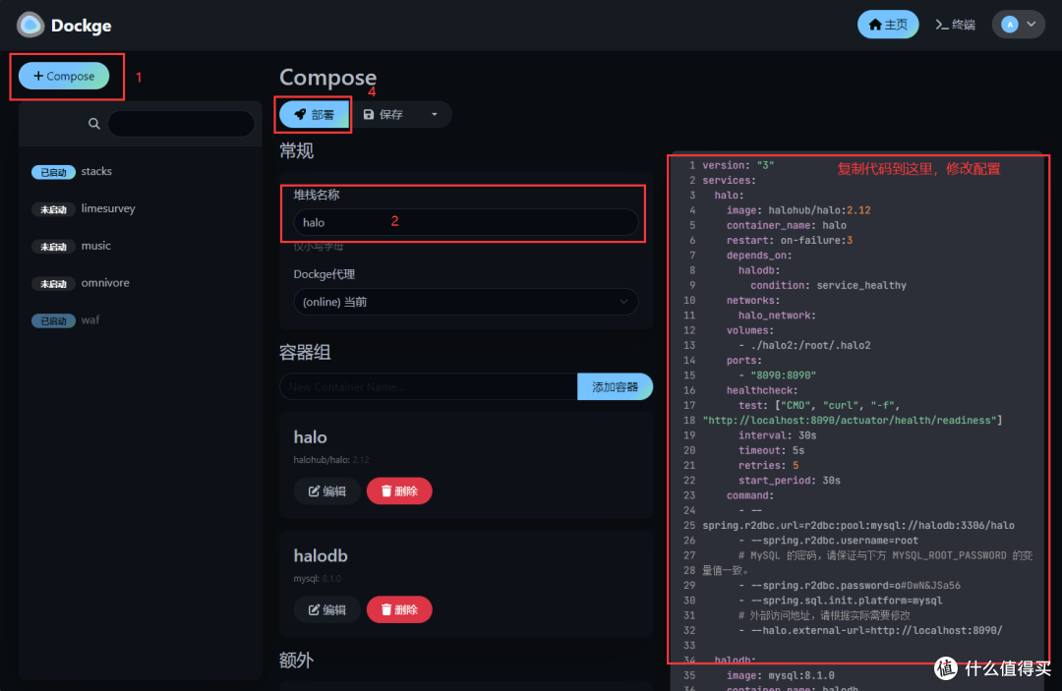Click the 堆栈名称 input showing halo
The height and width of the screenshot is (691, 1062).
pyautogui.click(x=465, y=223)
